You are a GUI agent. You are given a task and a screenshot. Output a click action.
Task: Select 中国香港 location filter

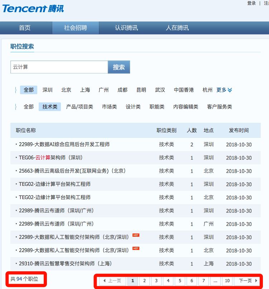[184, 90]
